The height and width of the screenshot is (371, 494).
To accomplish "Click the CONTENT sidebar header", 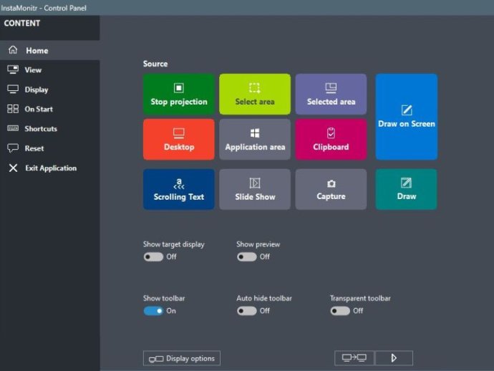I will [x=22, y=24].
